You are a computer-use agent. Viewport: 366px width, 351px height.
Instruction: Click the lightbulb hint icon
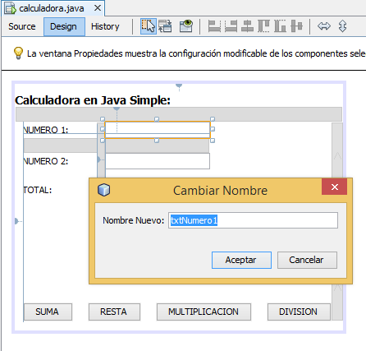point(18,53)
